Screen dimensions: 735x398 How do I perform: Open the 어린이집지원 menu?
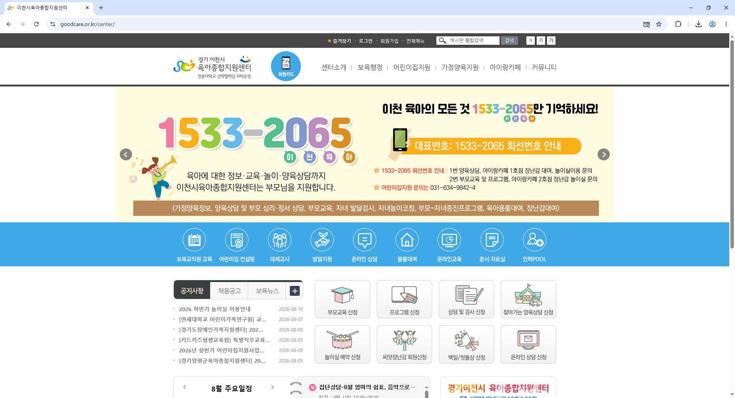click(412, 67)
